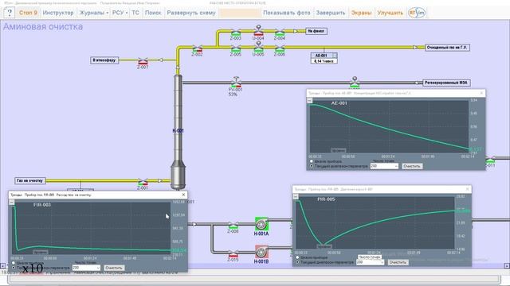
Task: Open the help question mark icon
Action: click(x=9, y=13)
